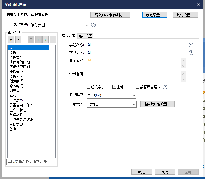Viewport: 205px width, 179px height.
Task: Open help icon beside 名称字段 dropdown
Action: (93, 25)
